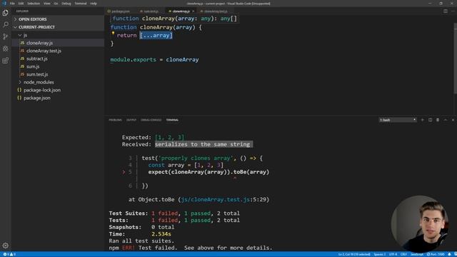Click the lightbulb quick-fix icon by return

(113, 34)
